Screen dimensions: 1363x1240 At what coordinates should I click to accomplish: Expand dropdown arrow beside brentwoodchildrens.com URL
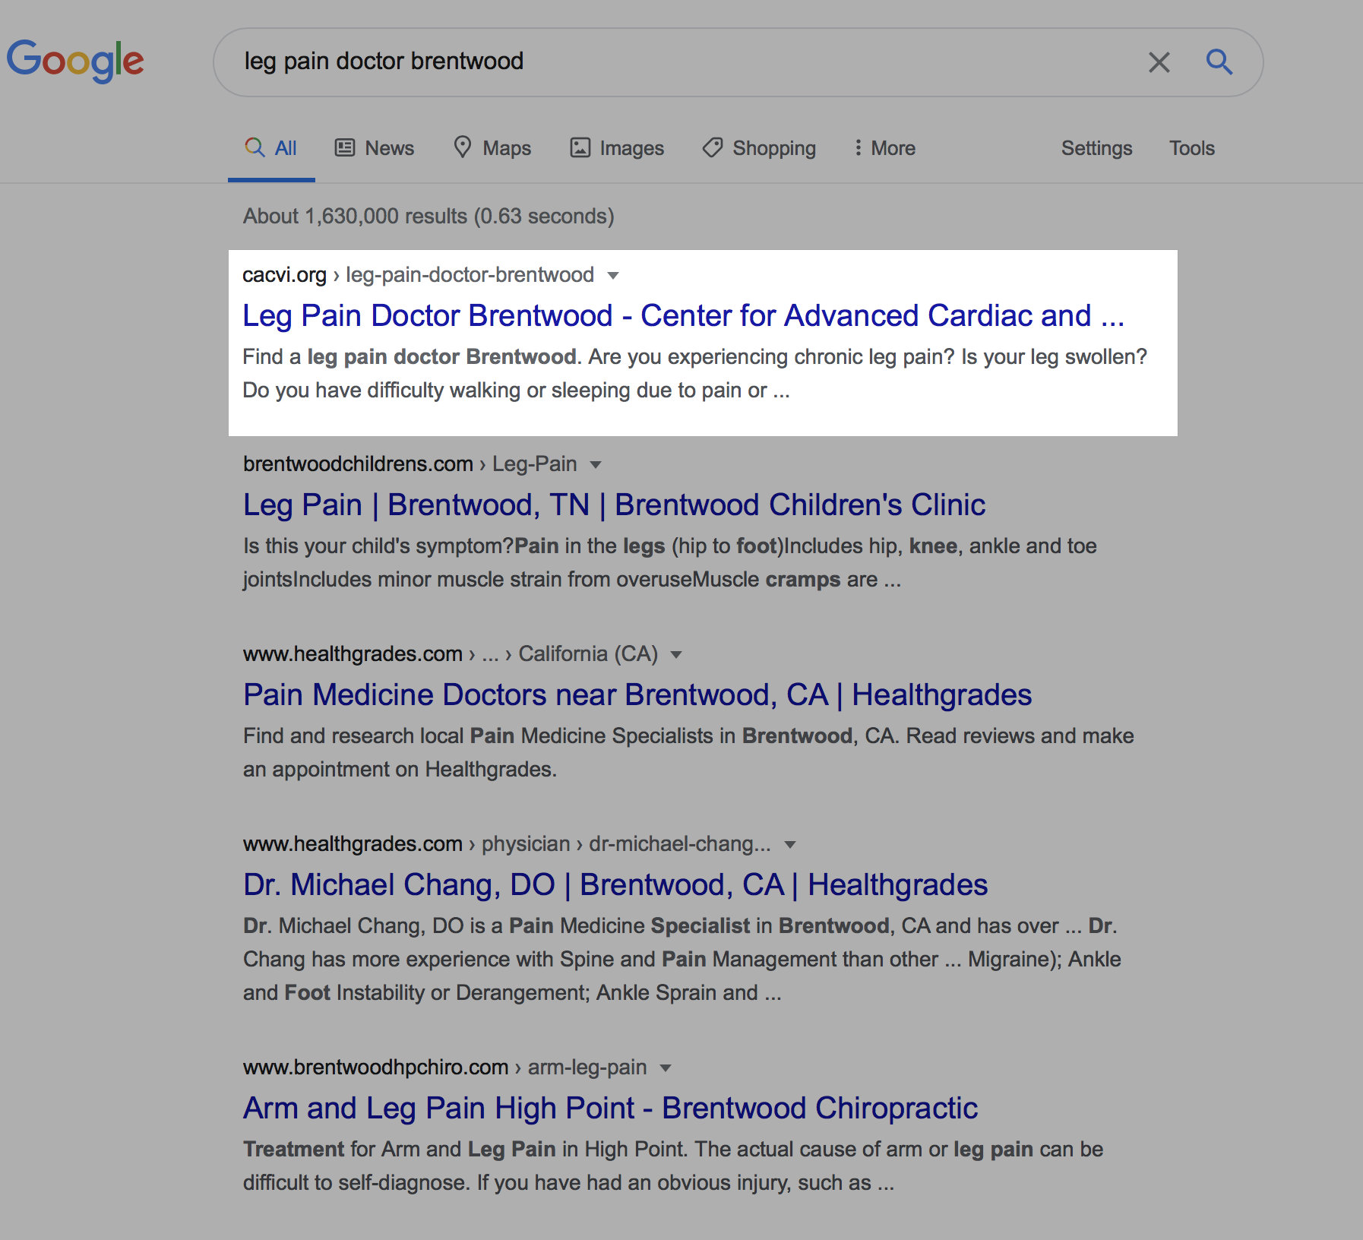(x=596, y=465)
